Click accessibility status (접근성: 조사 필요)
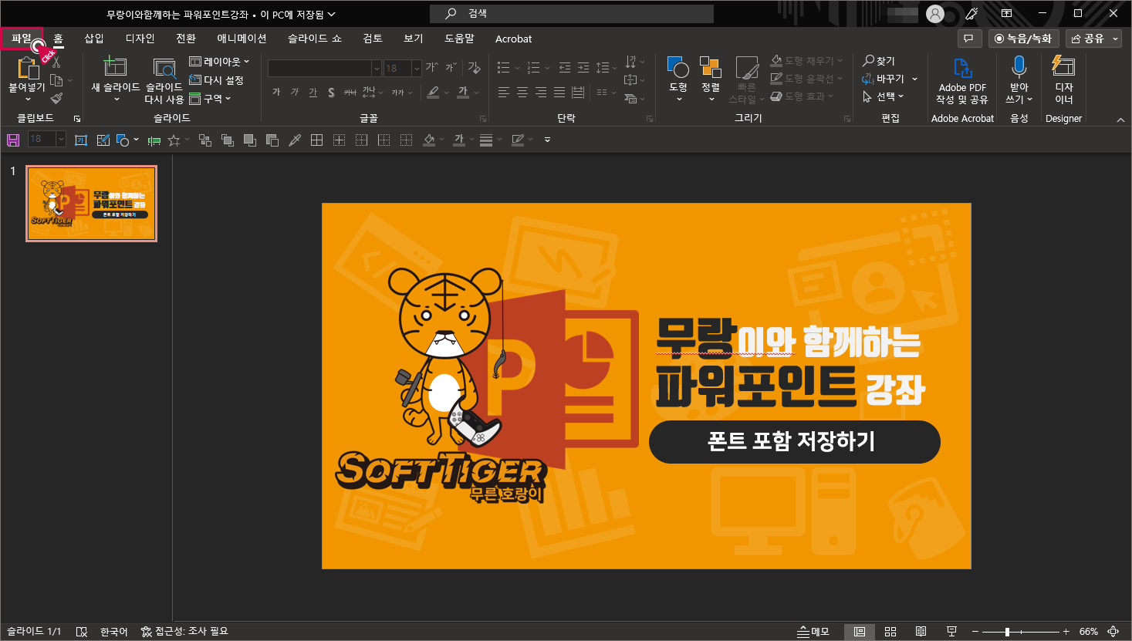 184,632
